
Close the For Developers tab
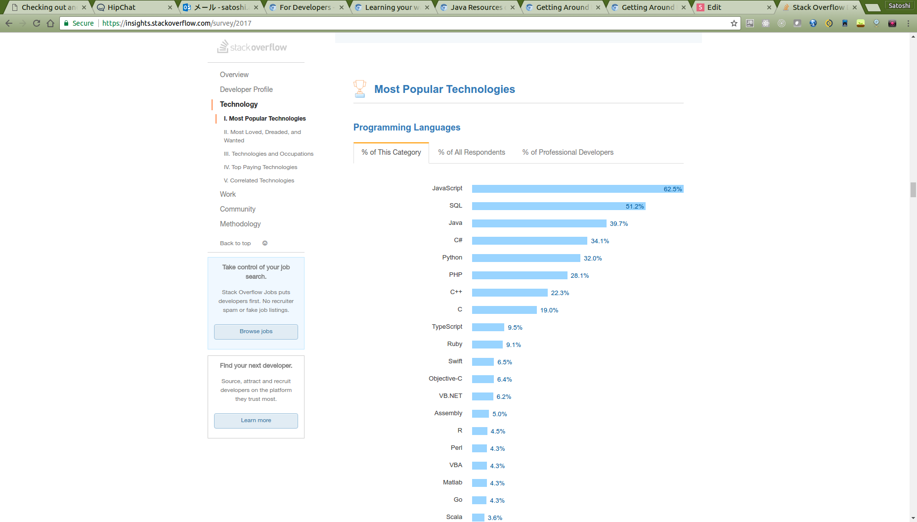[342, 7]
